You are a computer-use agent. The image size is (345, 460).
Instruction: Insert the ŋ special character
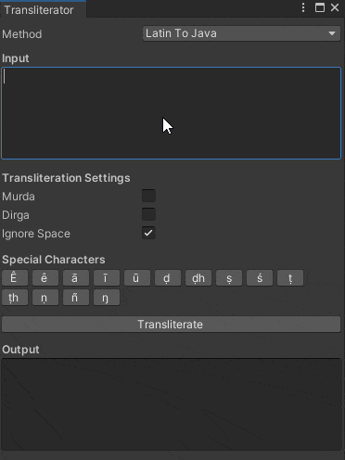107,298
